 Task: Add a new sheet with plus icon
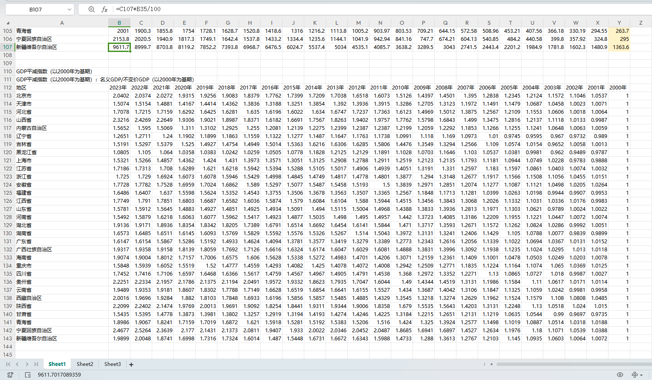pyautogui.click(x=131, y=365)
